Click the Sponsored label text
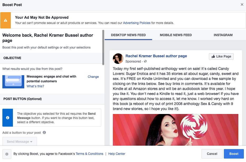The width and height of the screenshot is (246, 162). point(133,61)
